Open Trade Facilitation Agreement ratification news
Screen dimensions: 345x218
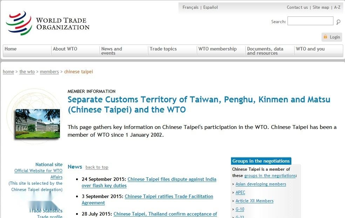click(x=147, y=199)
